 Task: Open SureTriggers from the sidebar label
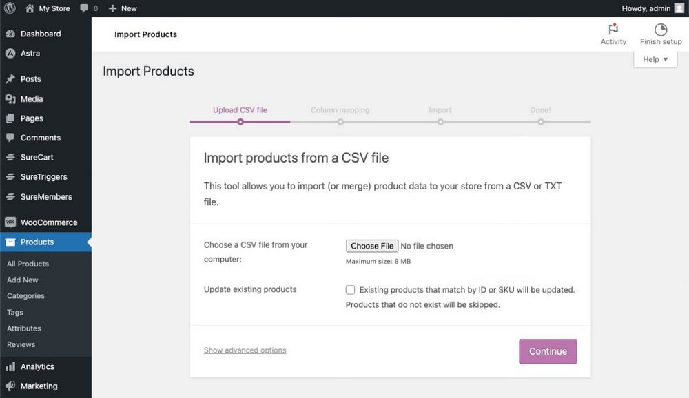[x=44, y=176]
